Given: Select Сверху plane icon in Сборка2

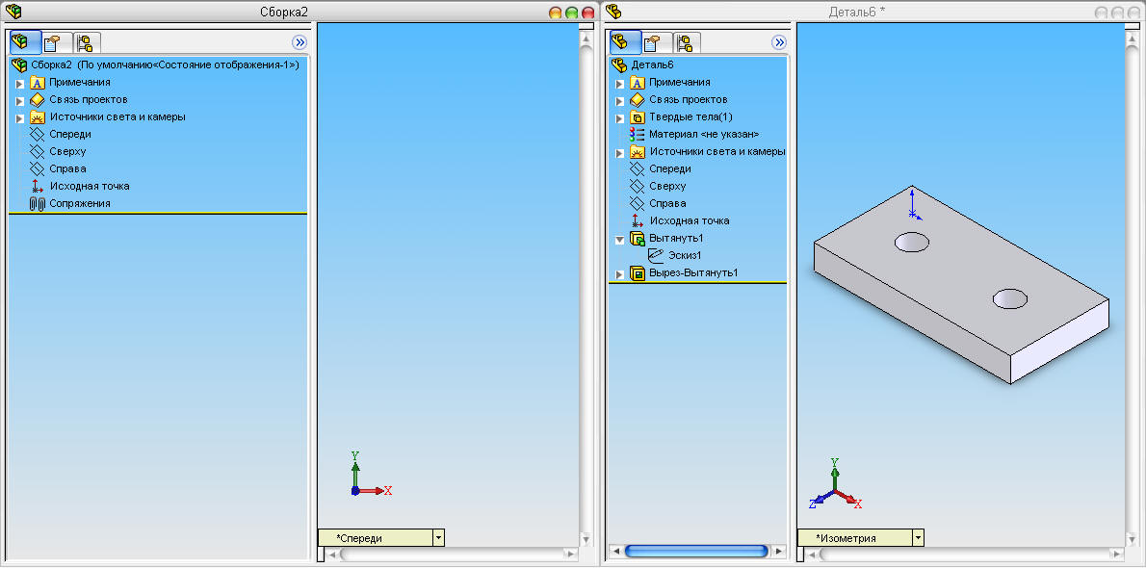Looking at the screenshot, I should [x=38, y=151].
